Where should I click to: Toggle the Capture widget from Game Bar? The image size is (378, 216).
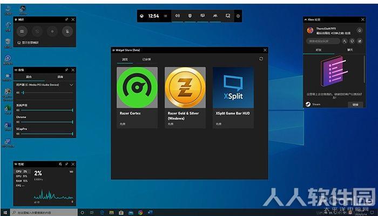pyautogui.click(x=190, y=16)
